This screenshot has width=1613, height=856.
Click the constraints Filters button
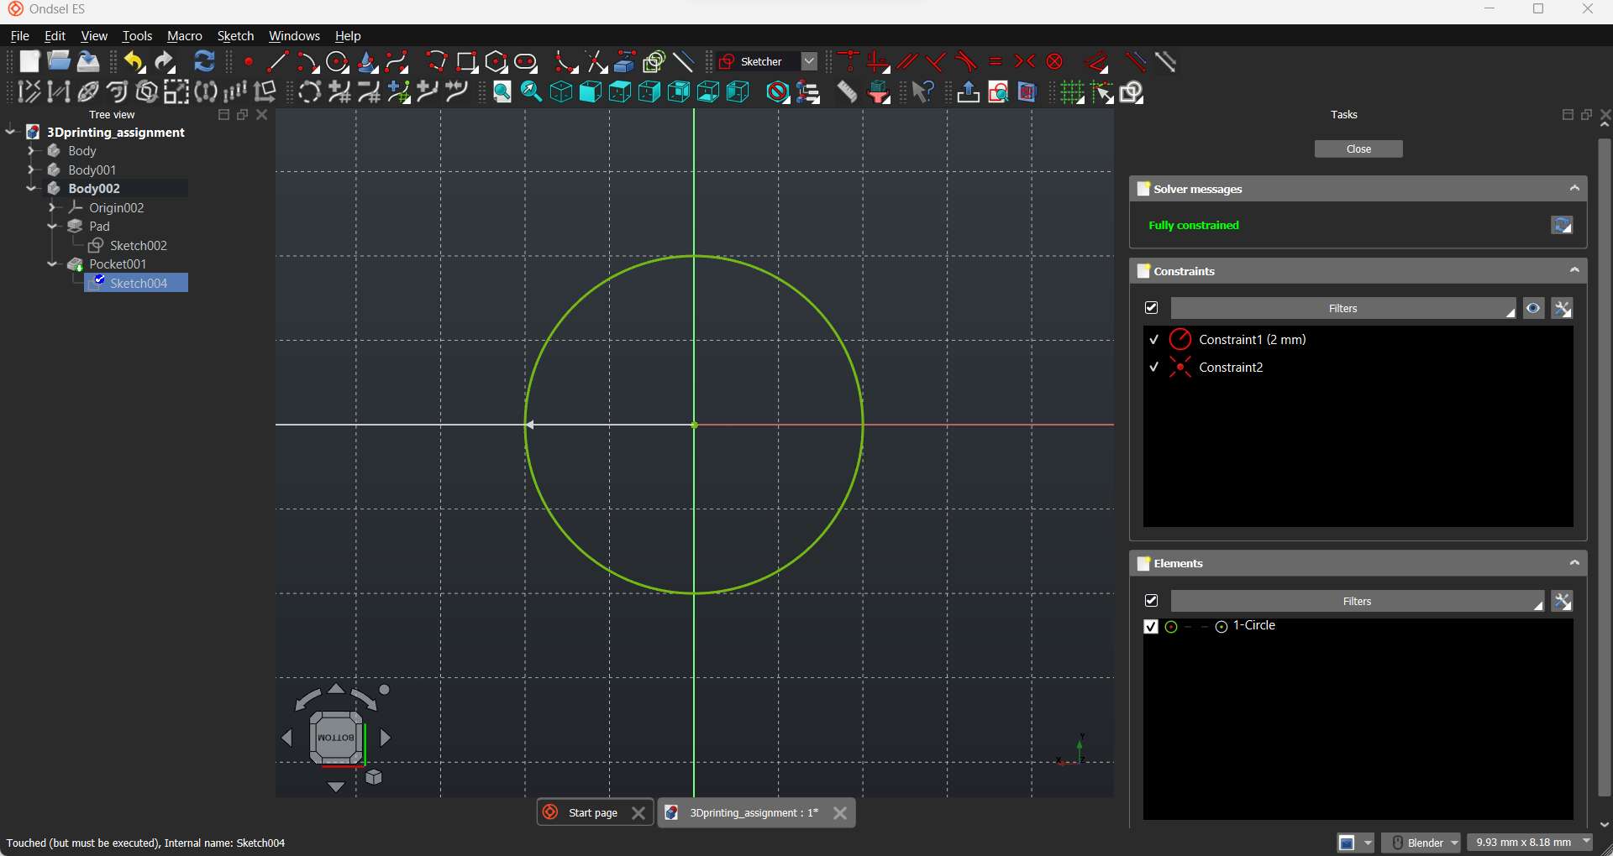pos(1342,309)
